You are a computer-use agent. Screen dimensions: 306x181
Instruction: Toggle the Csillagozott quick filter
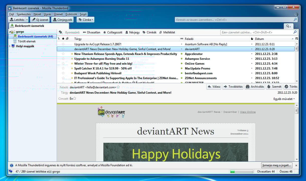(113, 32)
